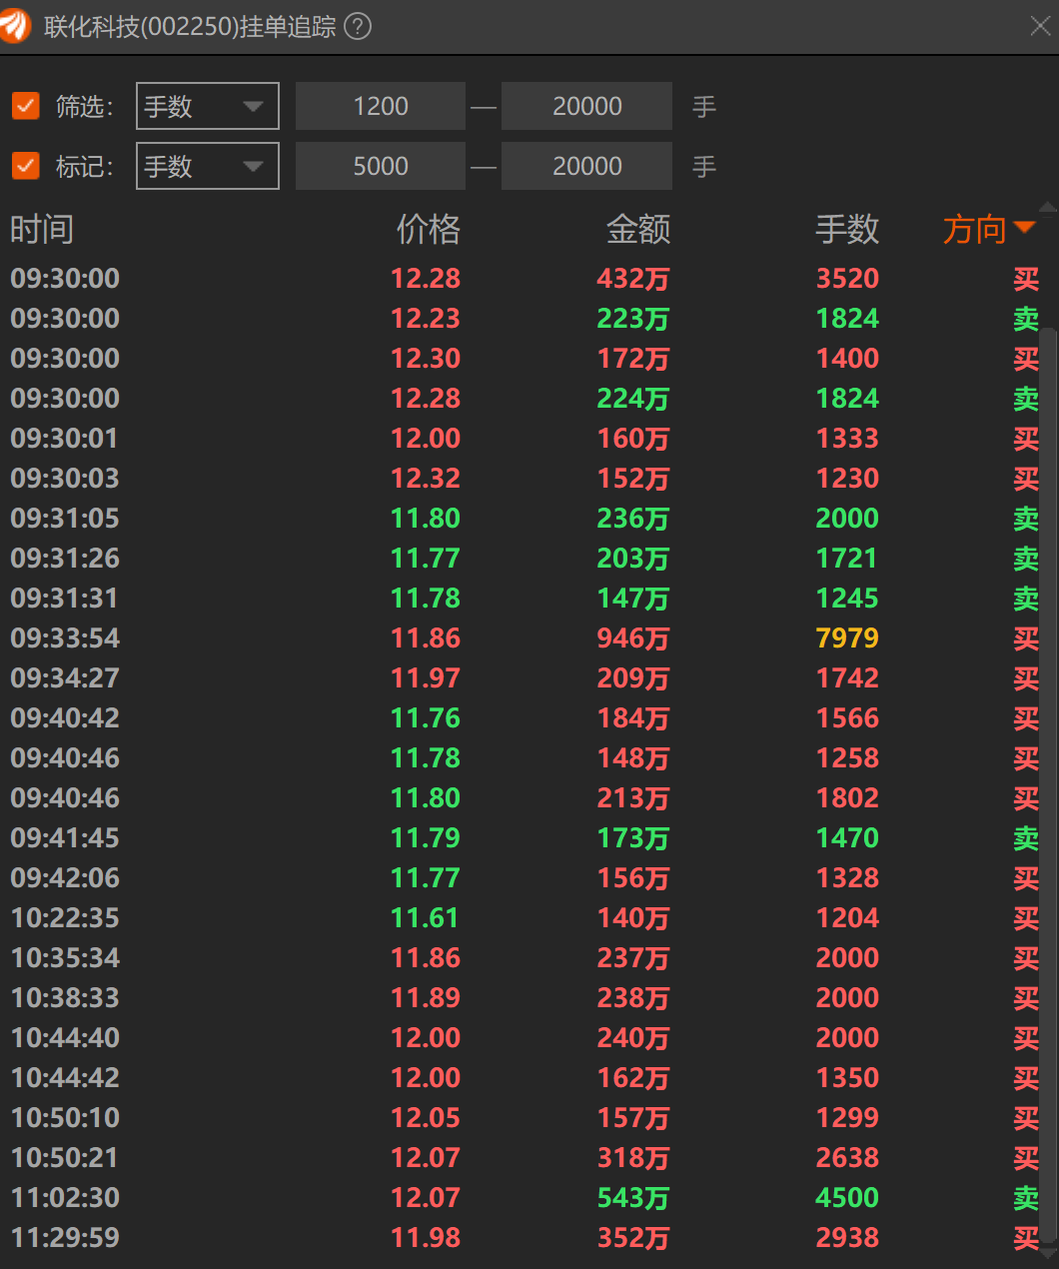Click the 买 direction in 09:34:27 row

[1026, 677]
